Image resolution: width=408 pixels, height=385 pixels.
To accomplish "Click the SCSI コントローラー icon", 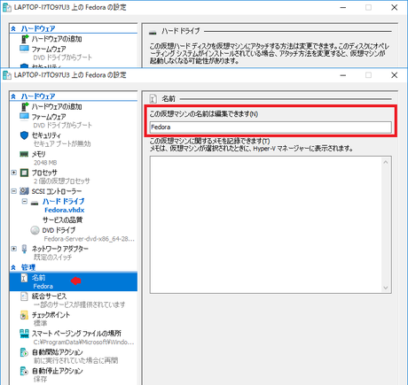I will 24,191.
